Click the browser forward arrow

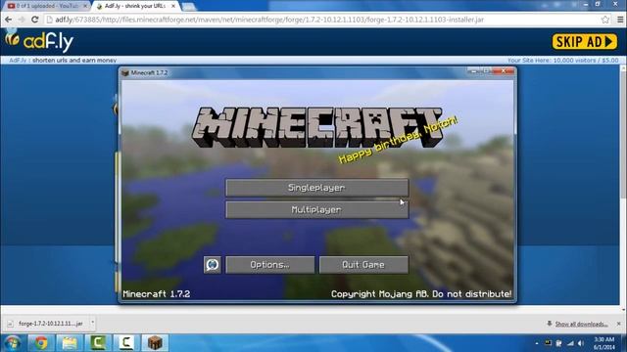22,20
